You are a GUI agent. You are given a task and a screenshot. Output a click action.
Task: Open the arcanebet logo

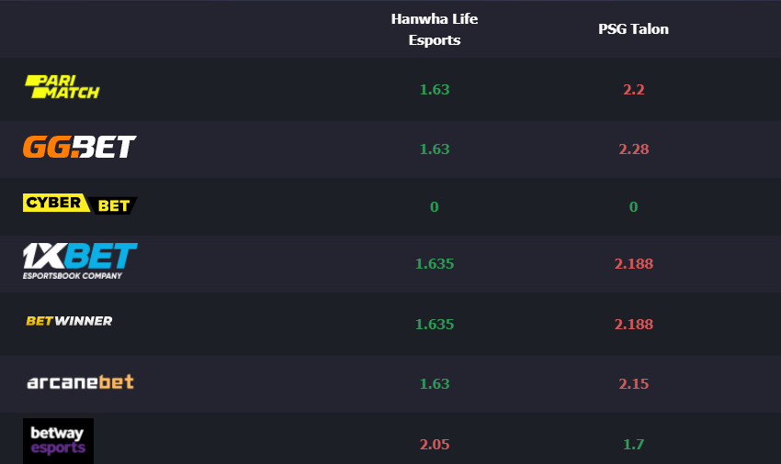coord(80,382)
